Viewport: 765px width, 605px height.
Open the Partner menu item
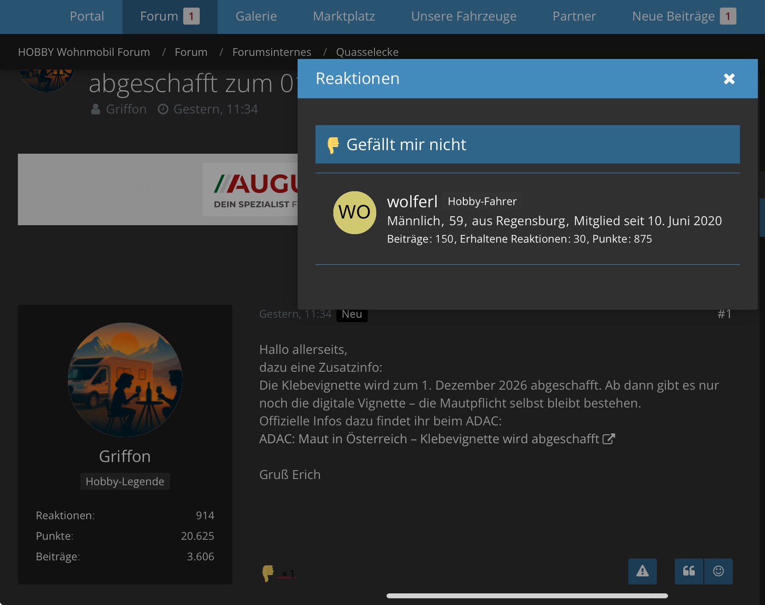574,17
